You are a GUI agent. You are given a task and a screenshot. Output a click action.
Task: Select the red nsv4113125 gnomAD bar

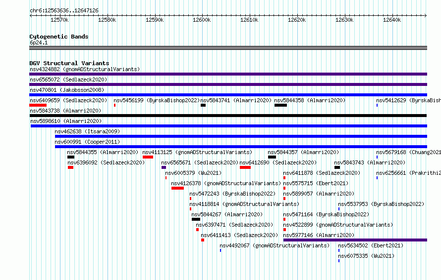click(x=148, y=157)
